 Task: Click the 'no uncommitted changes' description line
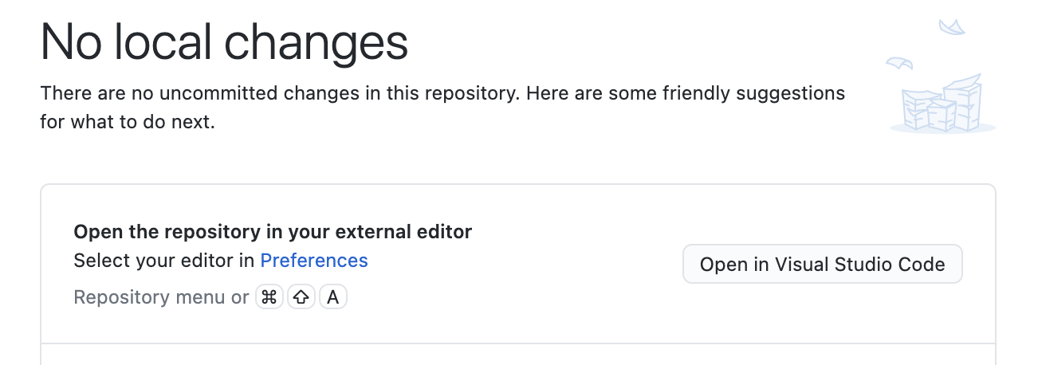click(279, 93)
